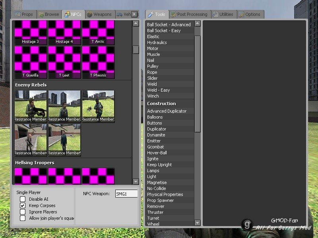Spawn the Hostage 3 NPC
The image size is (318, 238).
(x=31, y=33)
